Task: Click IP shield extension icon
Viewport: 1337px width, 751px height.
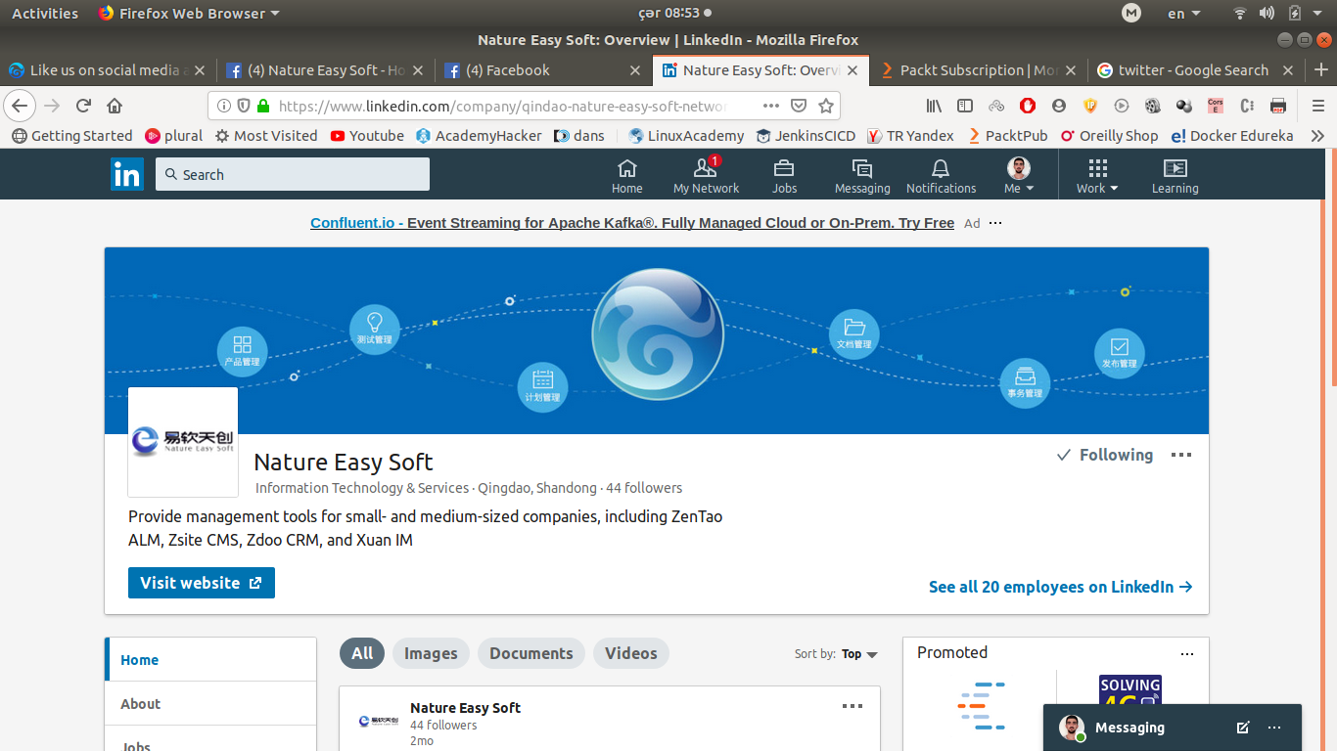Action: [x=1090, y=106]
